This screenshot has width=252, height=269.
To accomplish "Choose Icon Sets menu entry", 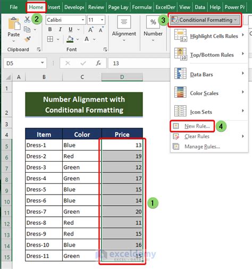I will (x=209, y=112).
